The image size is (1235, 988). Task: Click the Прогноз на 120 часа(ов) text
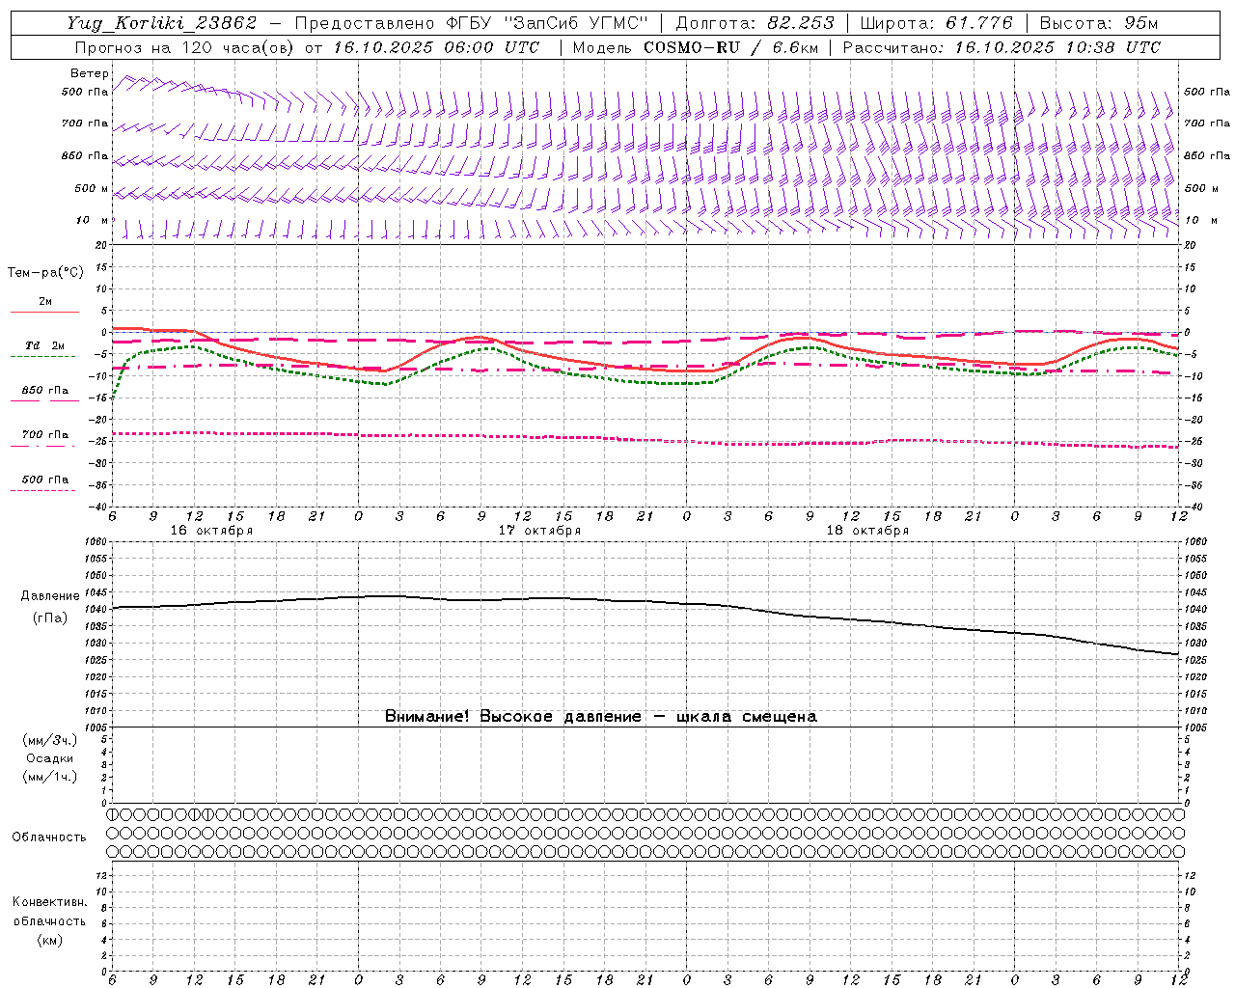point(186,47)
